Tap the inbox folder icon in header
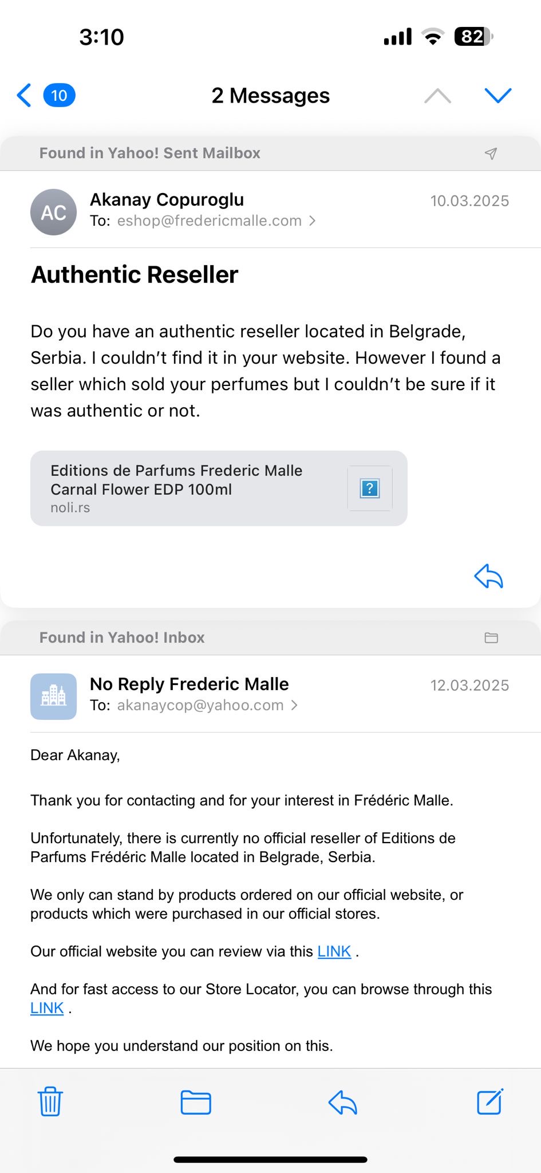The width and height of the screenshot is (541, 1173). click(491, 637)
